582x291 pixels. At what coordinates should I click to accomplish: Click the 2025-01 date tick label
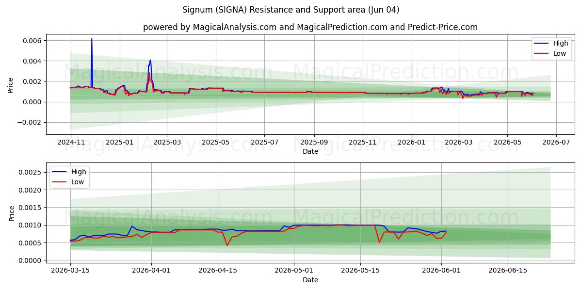(x=119, y=143)
